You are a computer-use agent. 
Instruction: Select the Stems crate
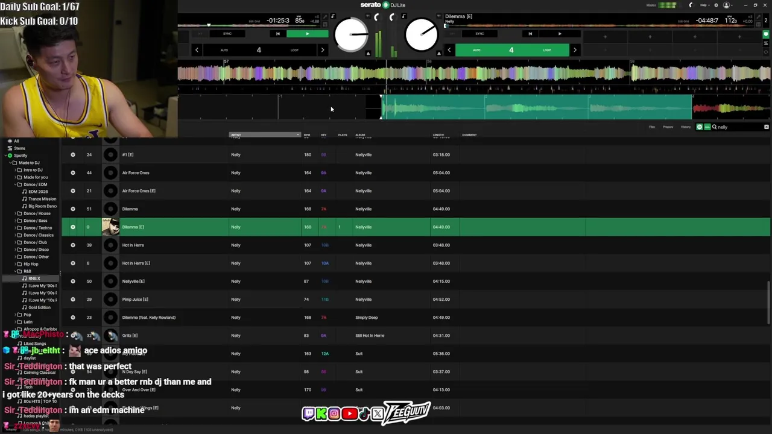[20, 148]
